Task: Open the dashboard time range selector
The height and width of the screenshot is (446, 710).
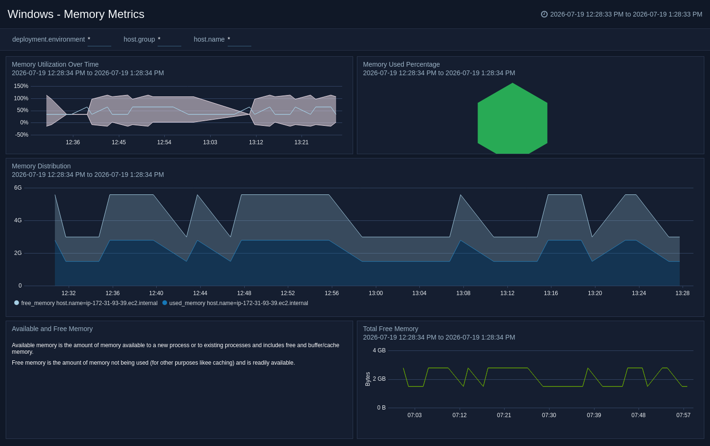Action: tap(621, 14)
